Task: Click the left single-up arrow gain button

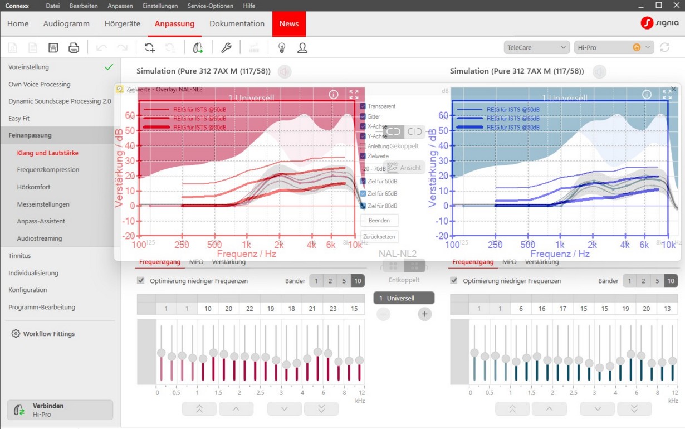Action: pos(236,409)
